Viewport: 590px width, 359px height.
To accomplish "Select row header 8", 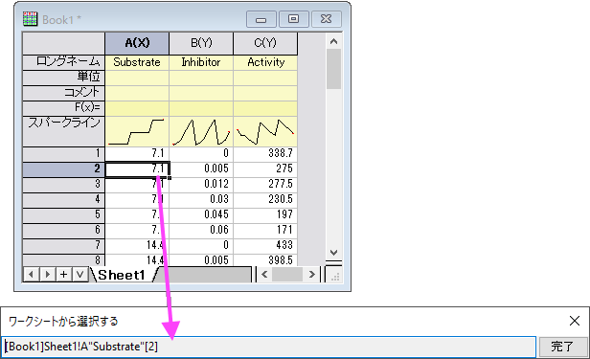I will 63,260.
